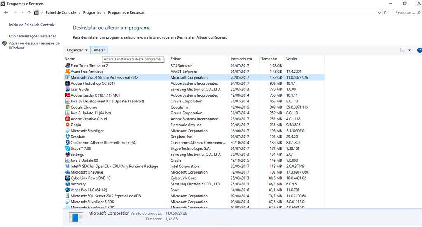Click the Origin program icon
This screenshot has width=422, height=227.
[68, 125]
